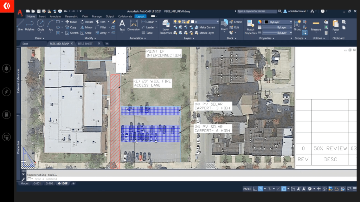
Task: Pick the Polyline tool in Draw panel
Action: tap(30, 25)
